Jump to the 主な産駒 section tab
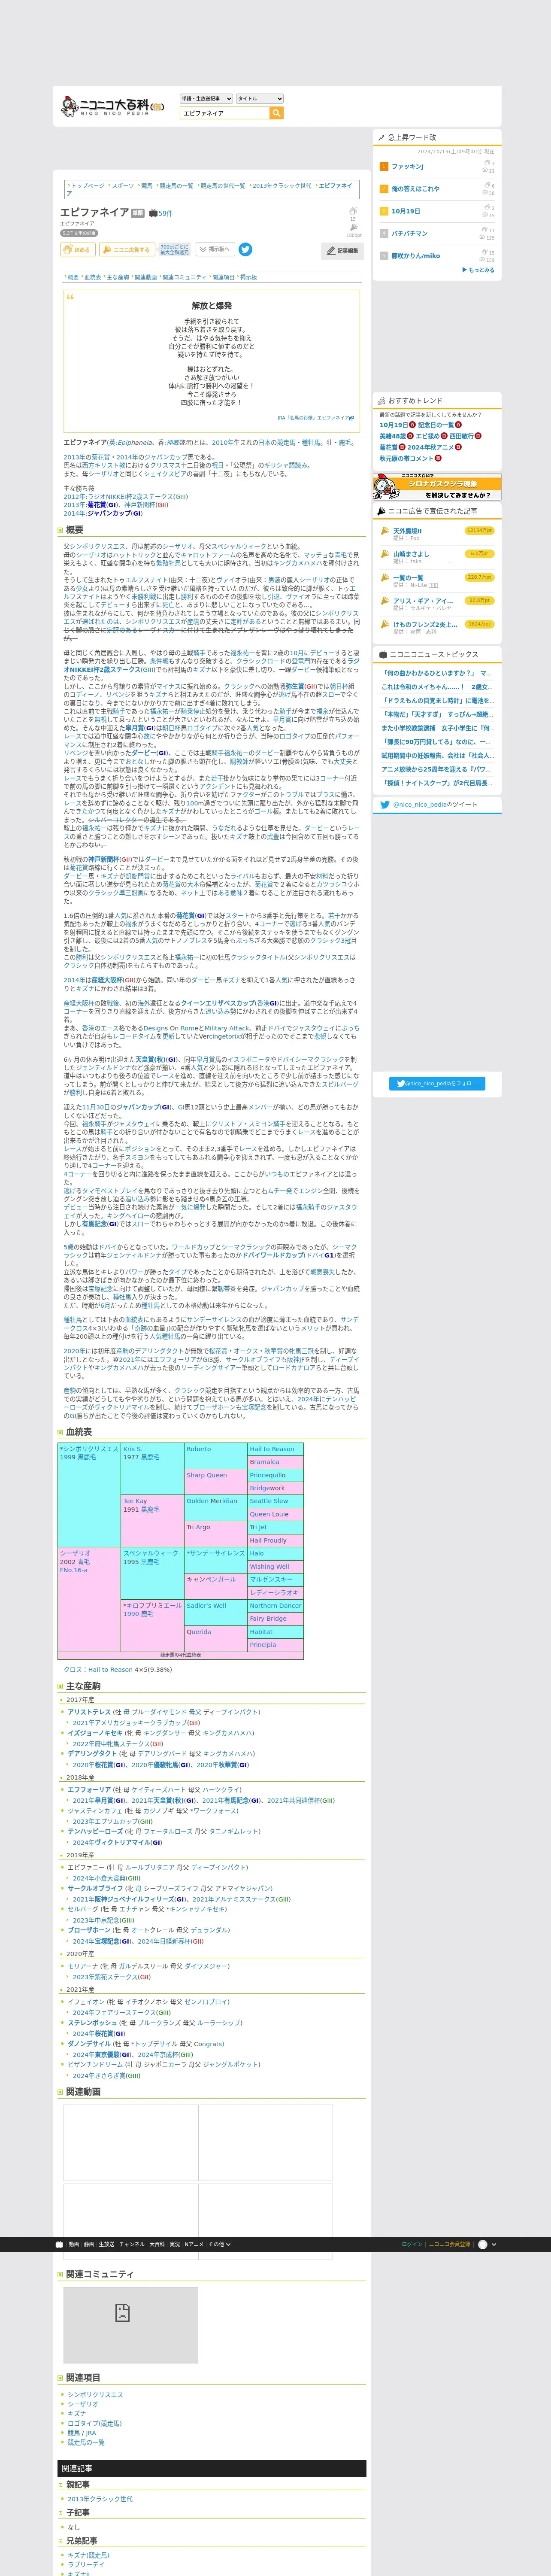 (118, 277)
